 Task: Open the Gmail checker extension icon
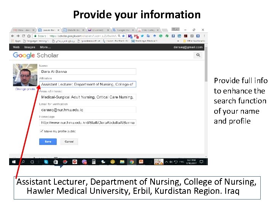click(136, 36)
